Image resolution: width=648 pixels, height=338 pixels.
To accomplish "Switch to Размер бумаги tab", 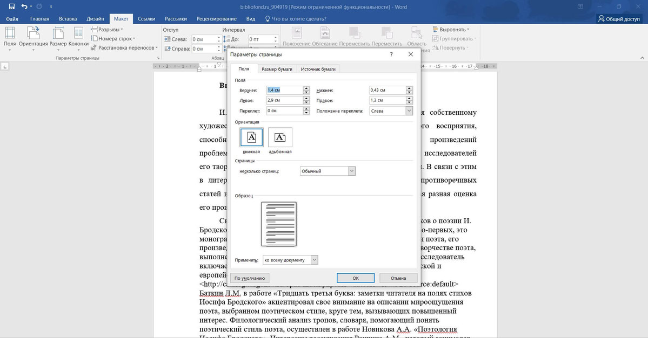I will click(277, 68).
